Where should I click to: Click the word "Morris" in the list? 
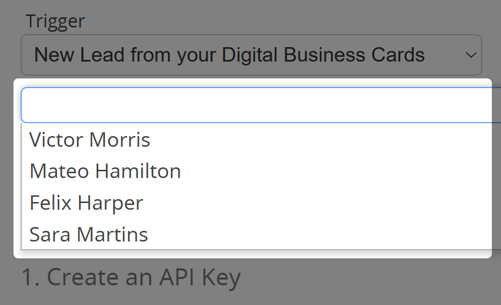click(120, 140)
